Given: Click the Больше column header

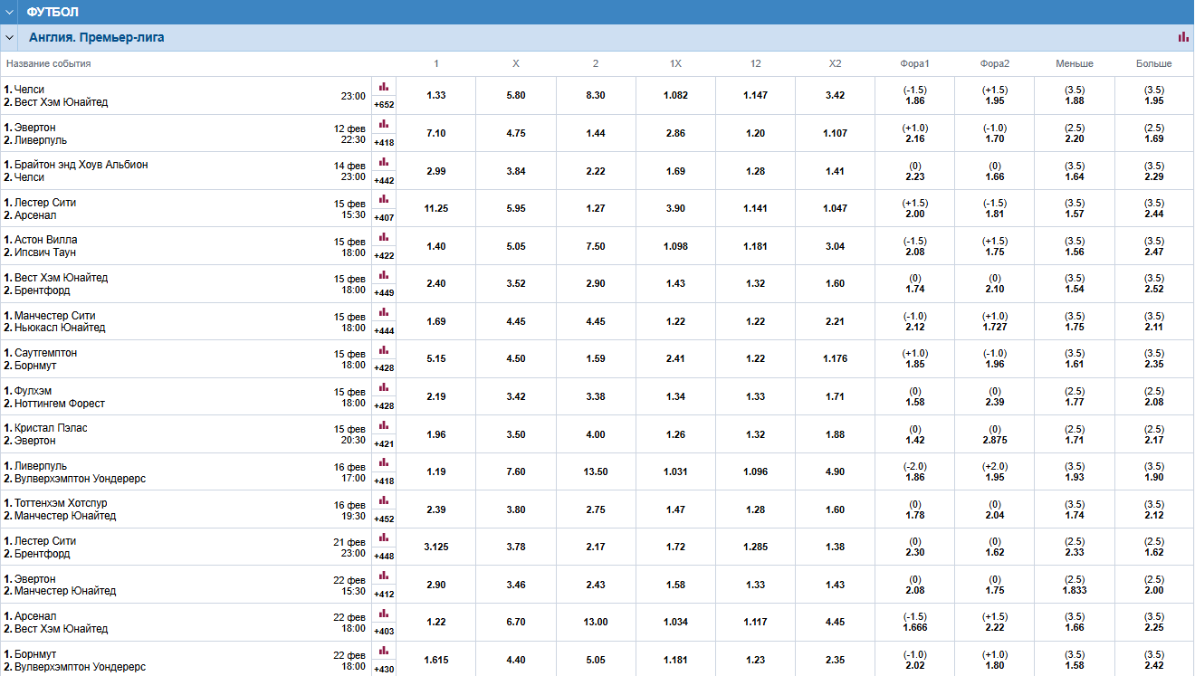Looking at the screenshot, I should tap(1154, 64).
